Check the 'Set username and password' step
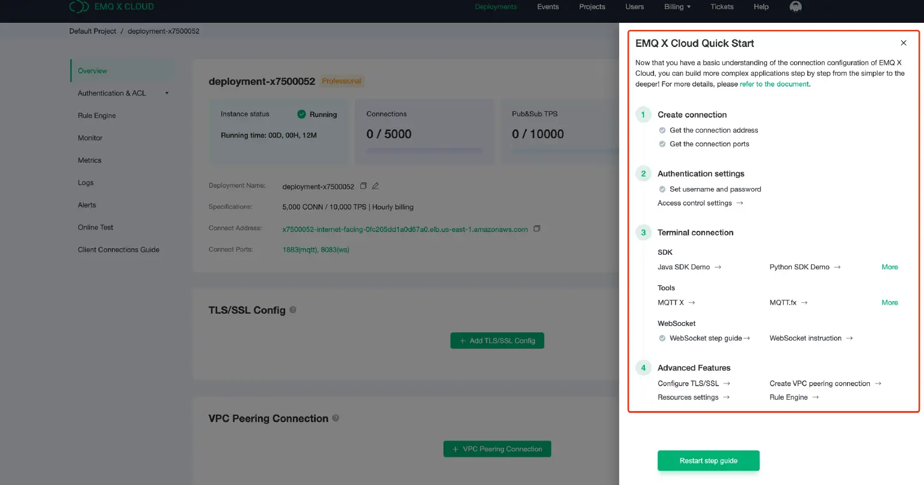 point(662,189)
